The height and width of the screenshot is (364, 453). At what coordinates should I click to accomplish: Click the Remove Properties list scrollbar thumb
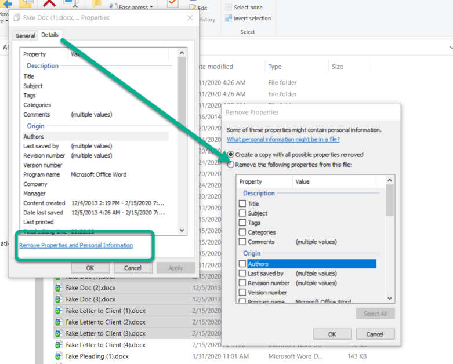(x=390, y=200)
